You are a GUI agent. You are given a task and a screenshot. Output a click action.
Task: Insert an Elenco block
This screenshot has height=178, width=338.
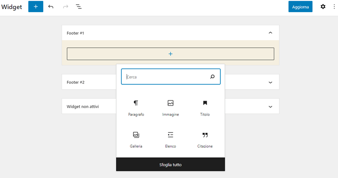pos(170,140)
